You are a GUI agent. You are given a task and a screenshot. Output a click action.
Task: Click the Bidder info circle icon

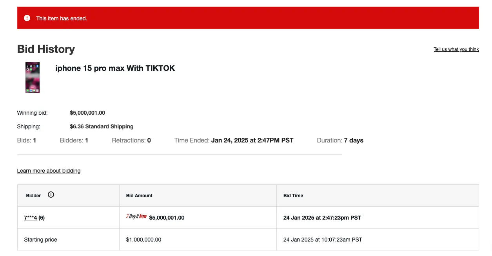[51, 195]
